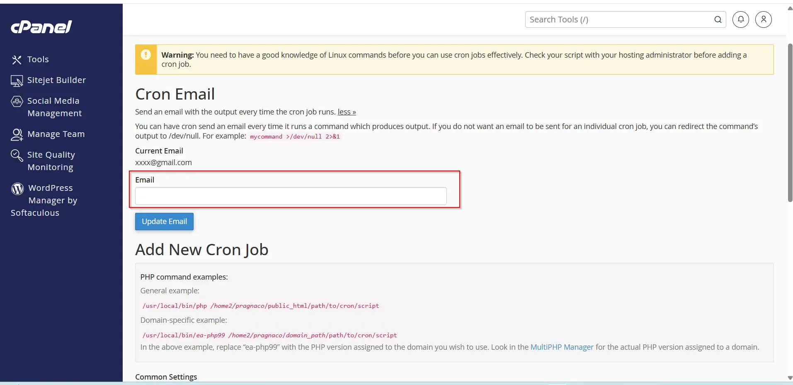793x385 pixels.
Task: Open Tools from the sidebar menu
Action: point(38,59)
